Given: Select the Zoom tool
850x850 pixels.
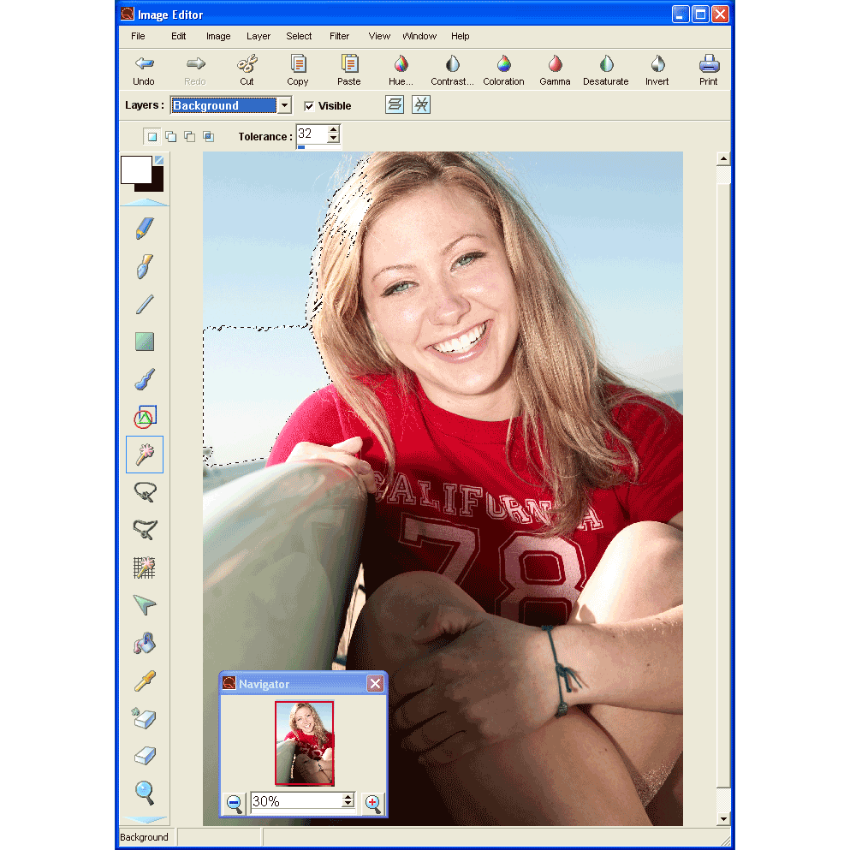Looking at the screenshot, I should pyautogui.click(x=144, y=794).
